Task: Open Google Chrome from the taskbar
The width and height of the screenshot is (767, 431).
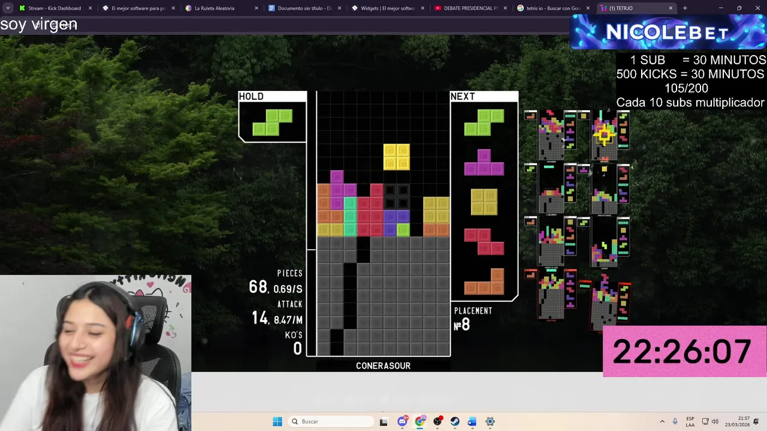Action: (419, 421)
